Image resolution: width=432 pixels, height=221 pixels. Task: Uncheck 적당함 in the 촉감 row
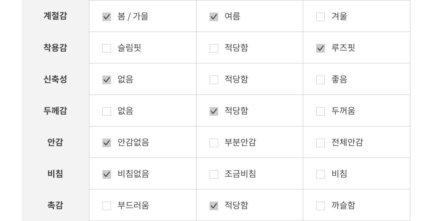(214, 206)
